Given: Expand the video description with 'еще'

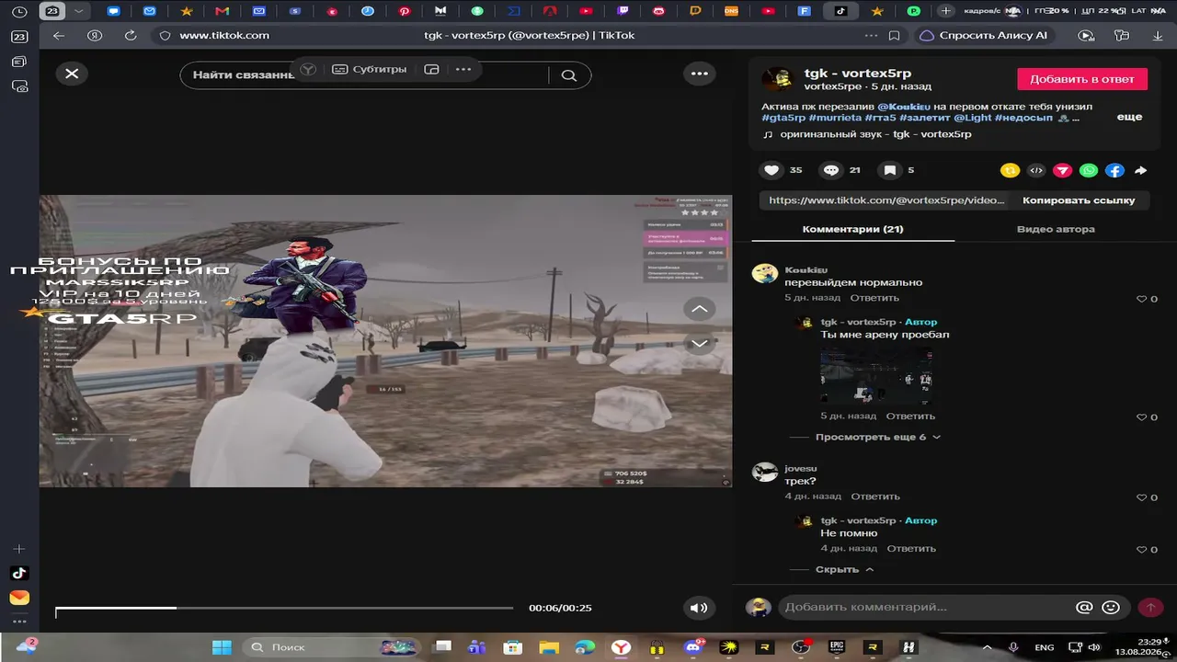Looking at the screenshot, I should tap(1129, 117).
